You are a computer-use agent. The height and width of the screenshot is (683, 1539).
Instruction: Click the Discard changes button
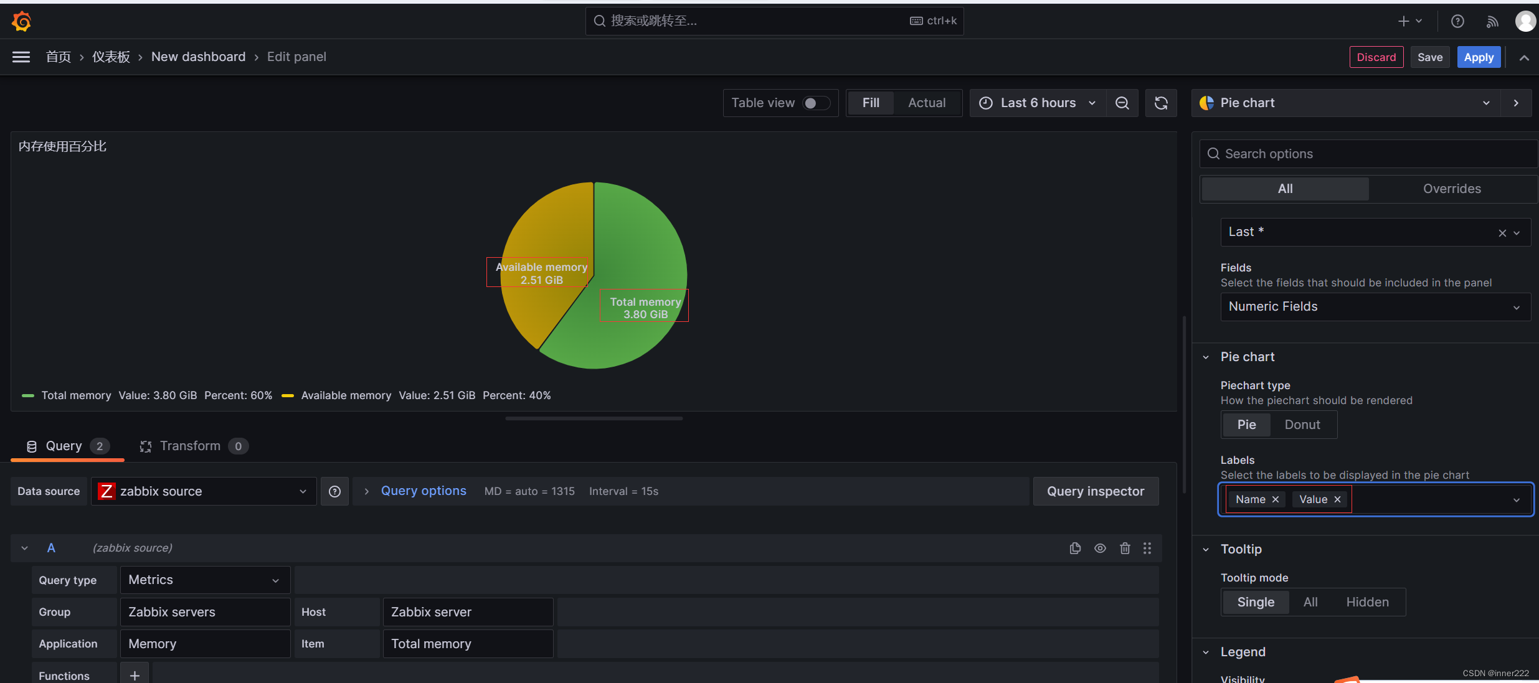click(x=1376, y=57)
